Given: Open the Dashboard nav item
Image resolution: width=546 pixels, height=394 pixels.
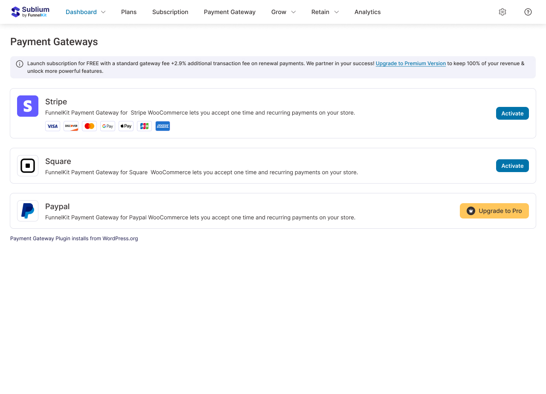Looking at the screenshot, I should [81, 12].
